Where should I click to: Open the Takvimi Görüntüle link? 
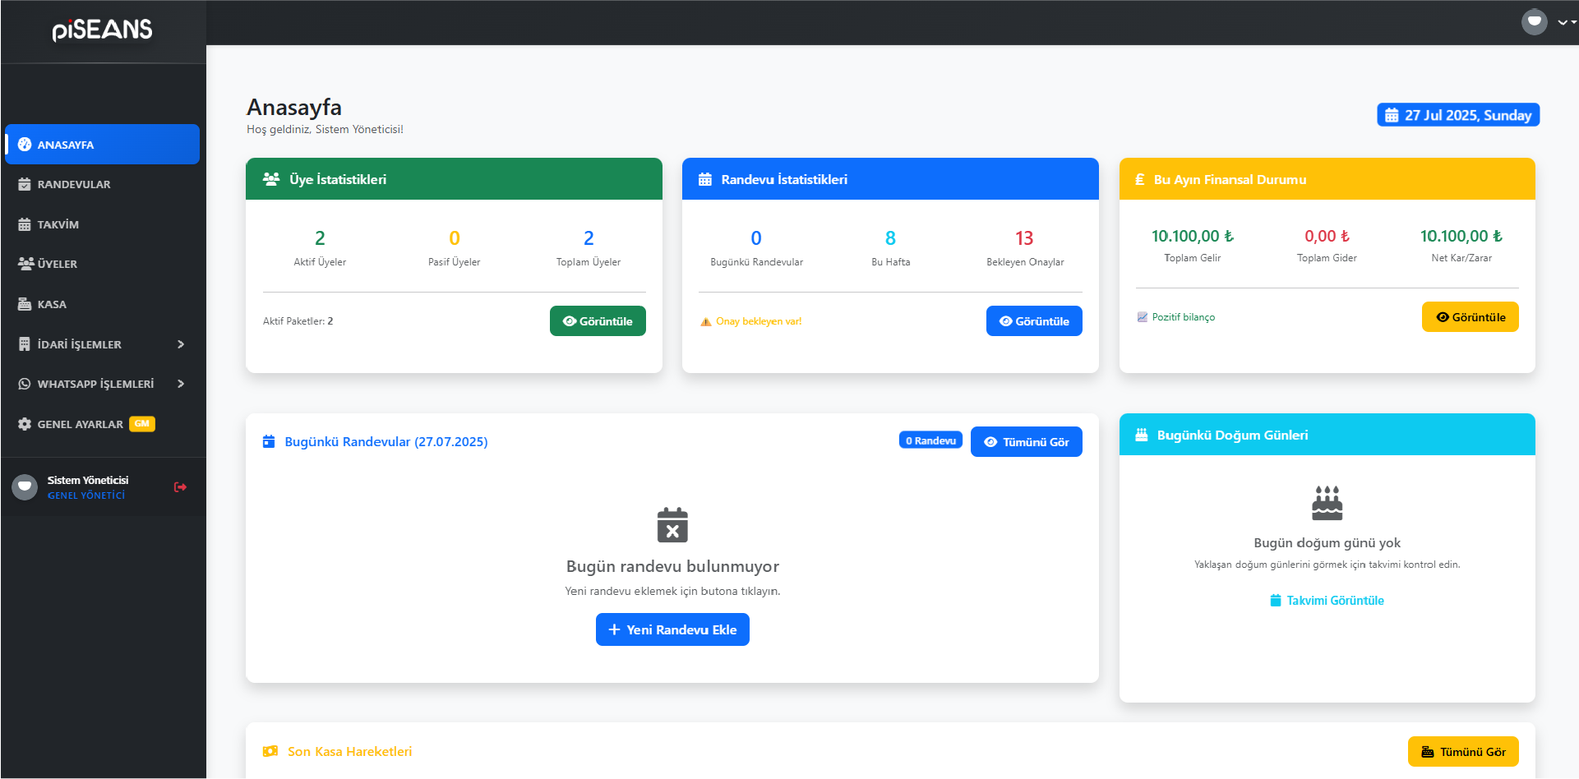click(x=1326, y=600)
